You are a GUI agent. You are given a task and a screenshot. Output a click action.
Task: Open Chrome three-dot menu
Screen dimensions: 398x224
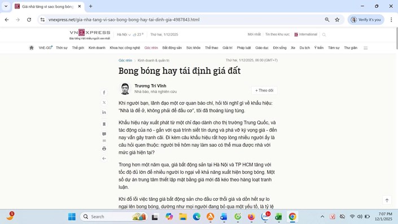coord(391,20)
